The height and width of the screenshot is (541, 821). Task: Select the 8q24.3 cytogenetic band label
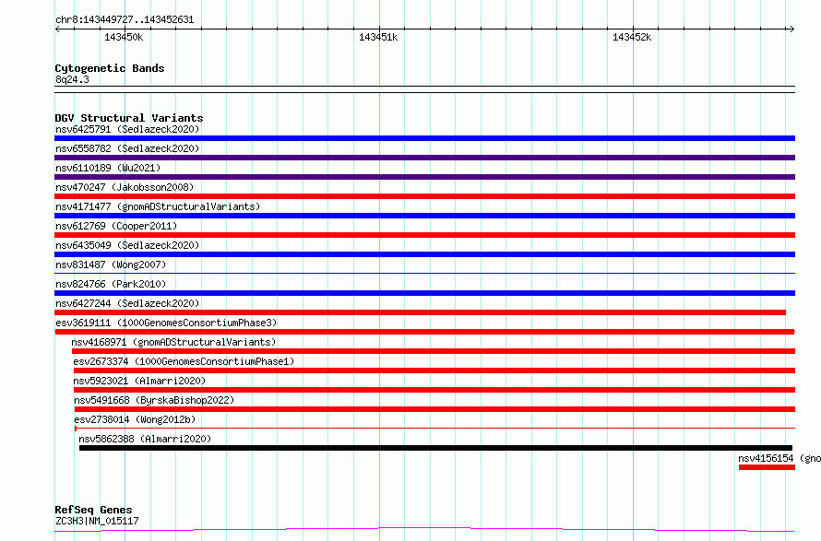[x=72, y=79]
